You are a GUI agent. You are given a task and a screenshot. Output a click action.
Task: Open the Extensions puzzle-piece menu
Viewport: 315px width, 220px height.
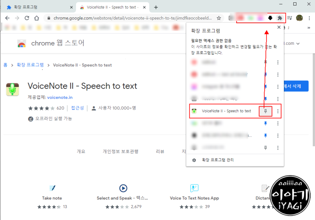[280, 18]
